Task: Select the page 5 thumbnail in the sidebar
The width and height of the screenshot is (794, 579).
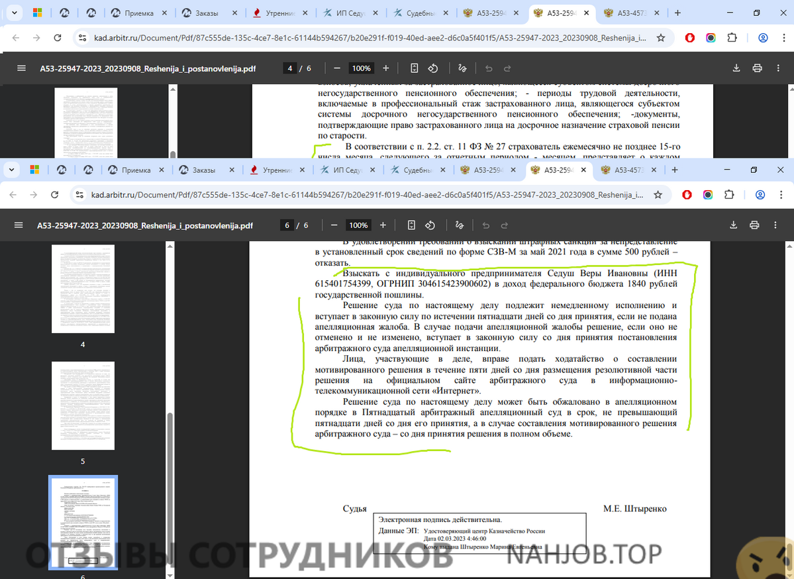Action: click(x=83, y=405)
